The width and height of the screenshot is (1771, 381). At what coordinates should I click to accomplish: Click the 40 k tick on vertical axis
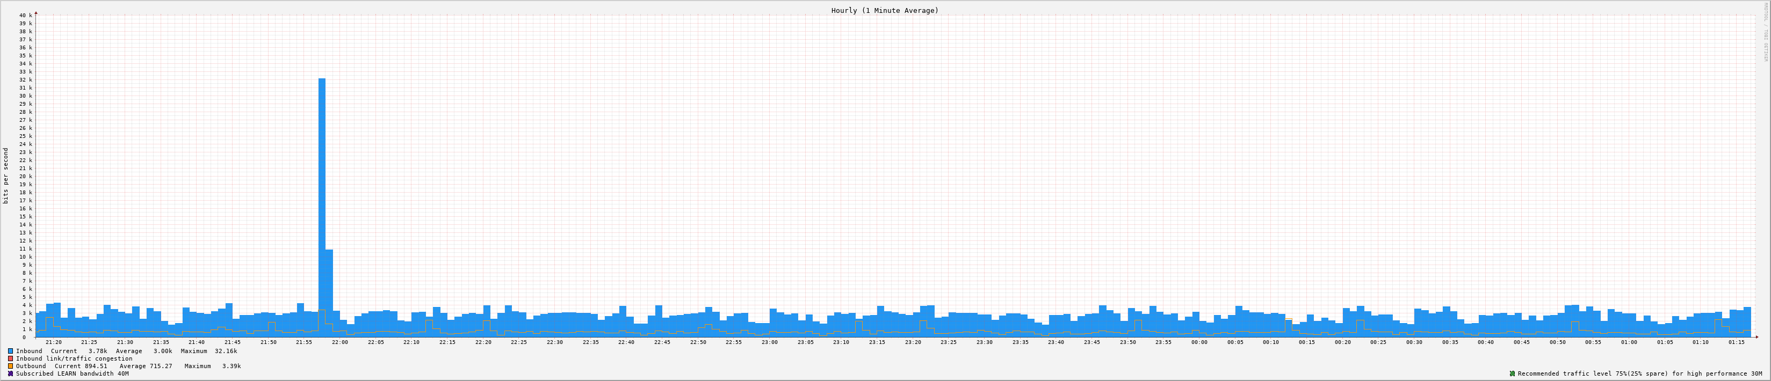tap(25, 15)
